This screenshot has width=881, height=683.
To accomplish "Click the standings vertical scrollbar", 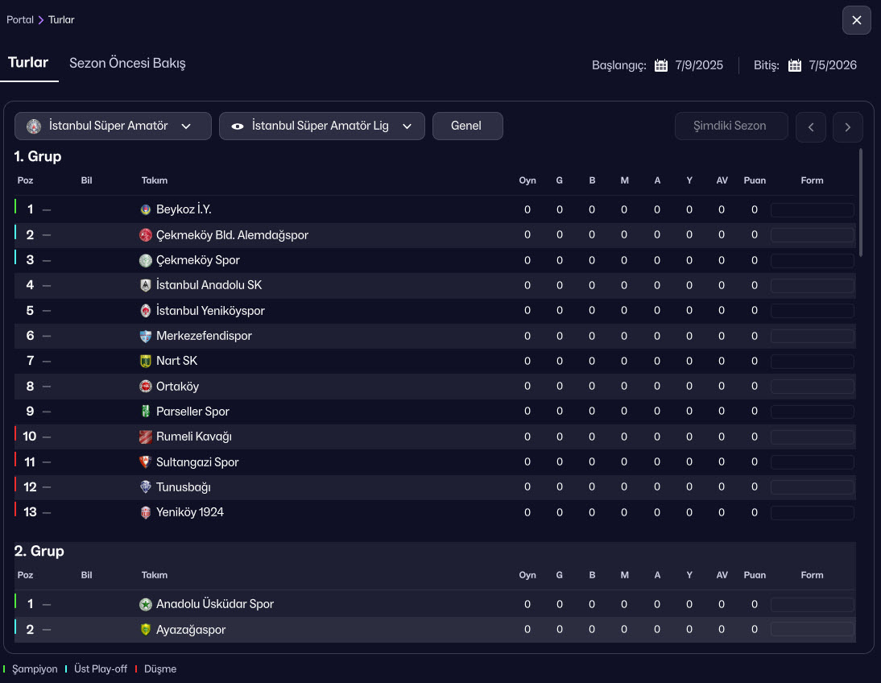I will 861,201.
